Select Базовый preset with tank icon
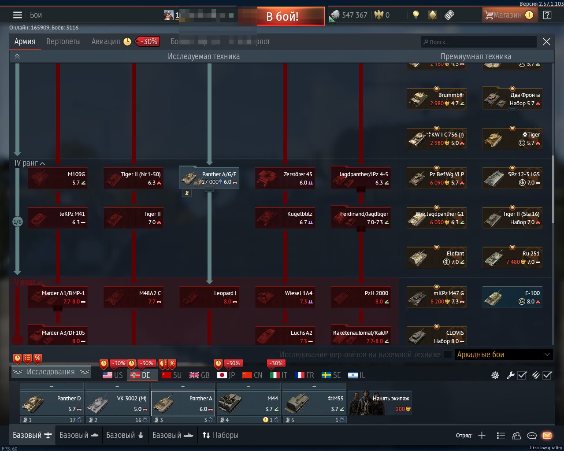Viewport: 564px width, 451px height. pyautogui.click(x=79, y=435)
